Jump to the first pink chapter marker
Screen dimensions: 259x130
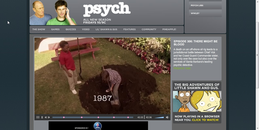pos(64,117)
